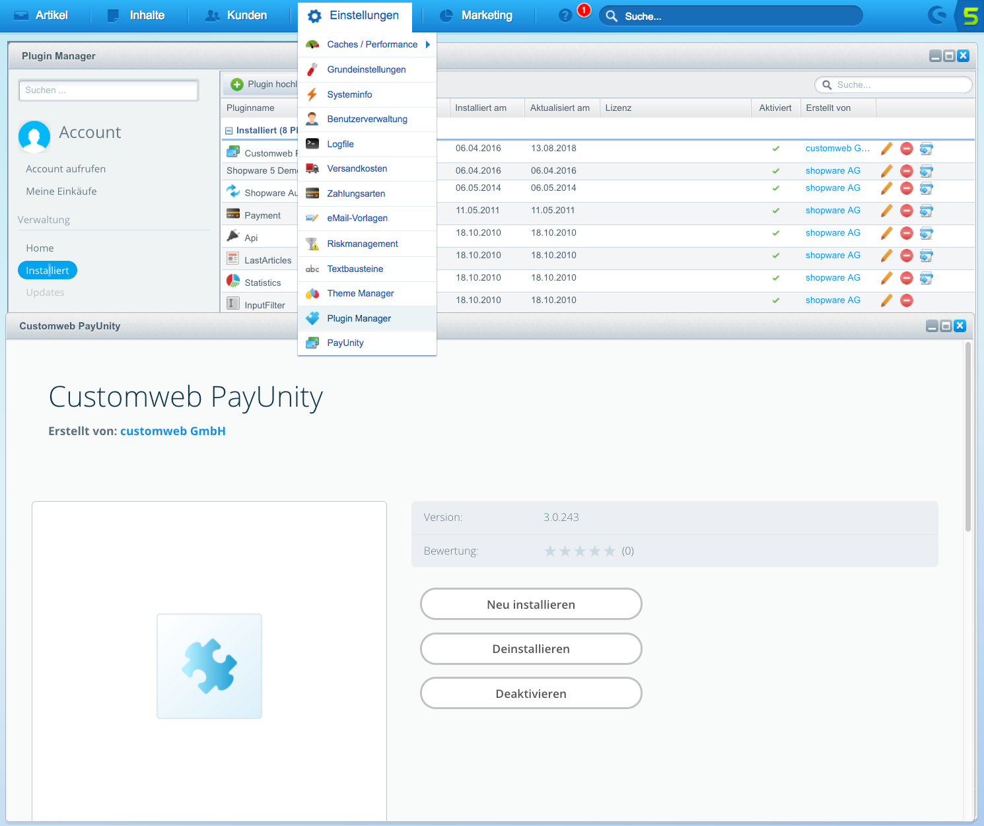The image size is (984, 826).
Task: Open the Inhalte menu
Action: click(x=136, y=15)
